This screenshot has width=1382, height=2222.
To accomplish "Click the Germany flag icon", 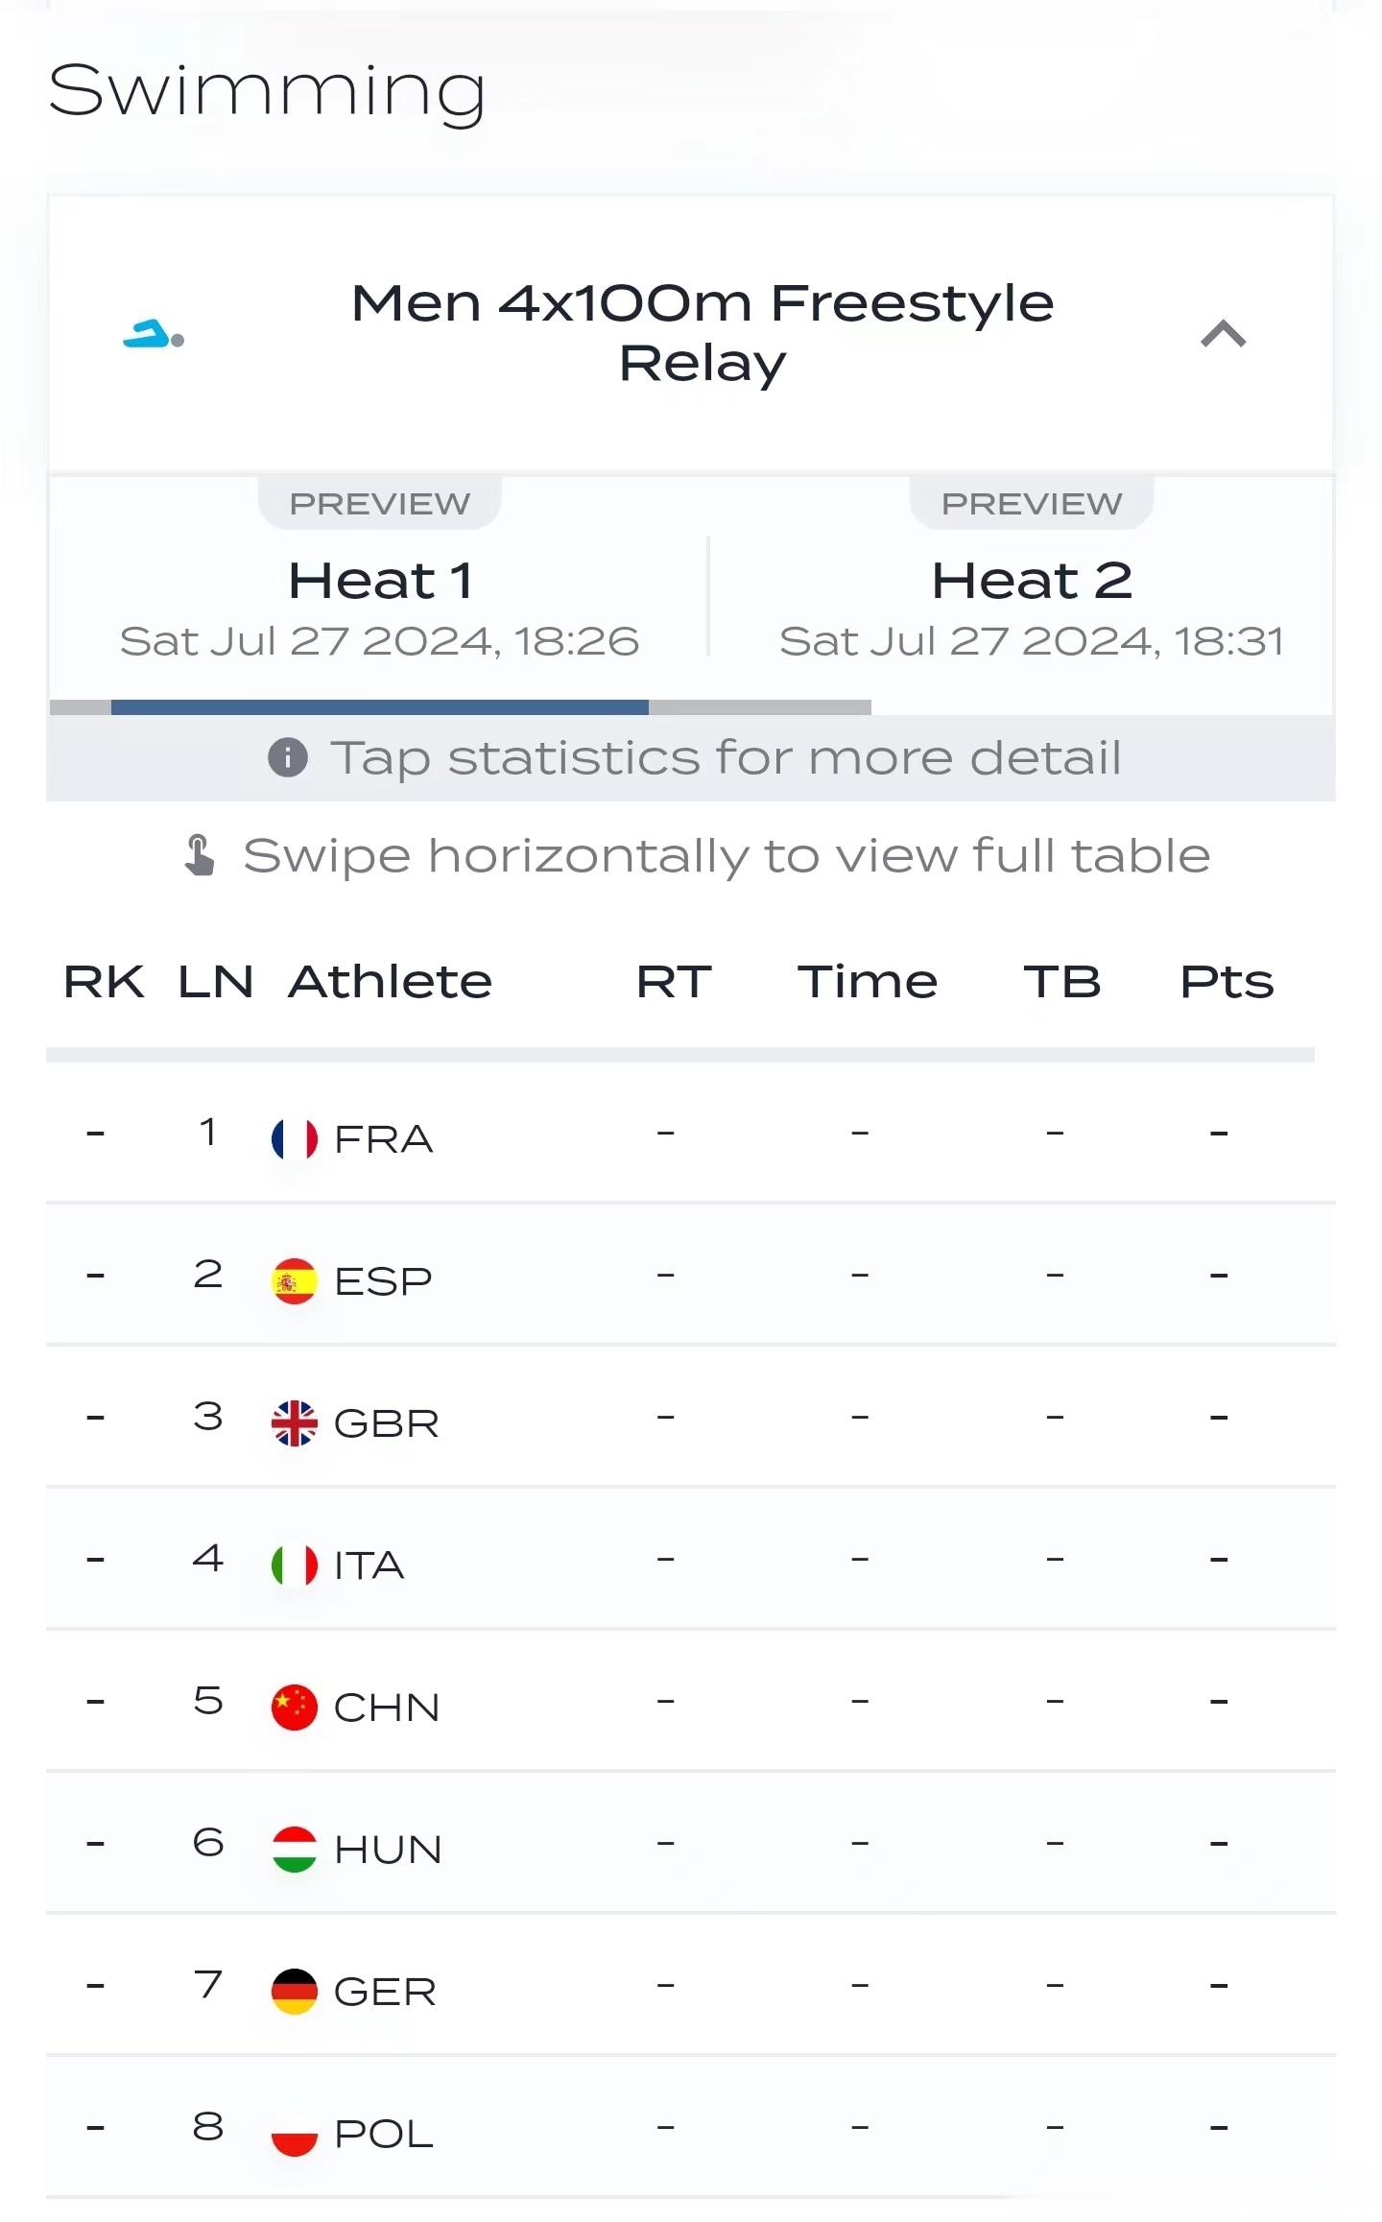I will (295, 1992).
